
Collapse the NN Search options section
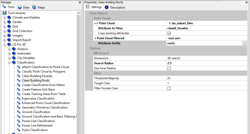point(91,53)
